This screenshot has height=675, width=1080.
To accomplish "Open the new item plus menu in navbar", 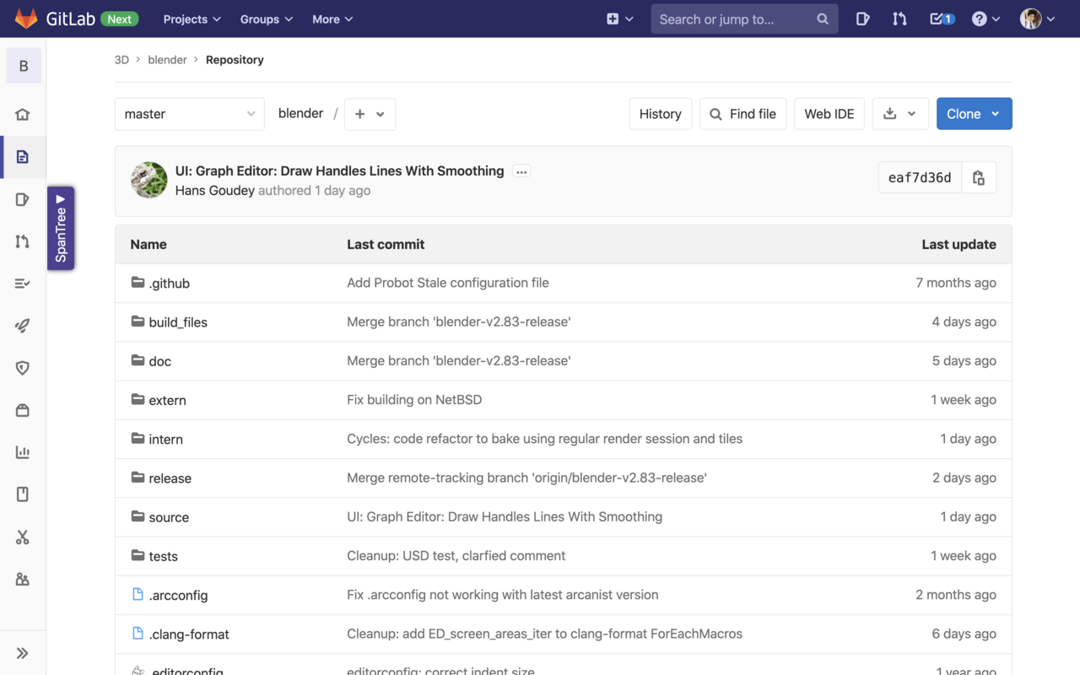I will 620,19.
